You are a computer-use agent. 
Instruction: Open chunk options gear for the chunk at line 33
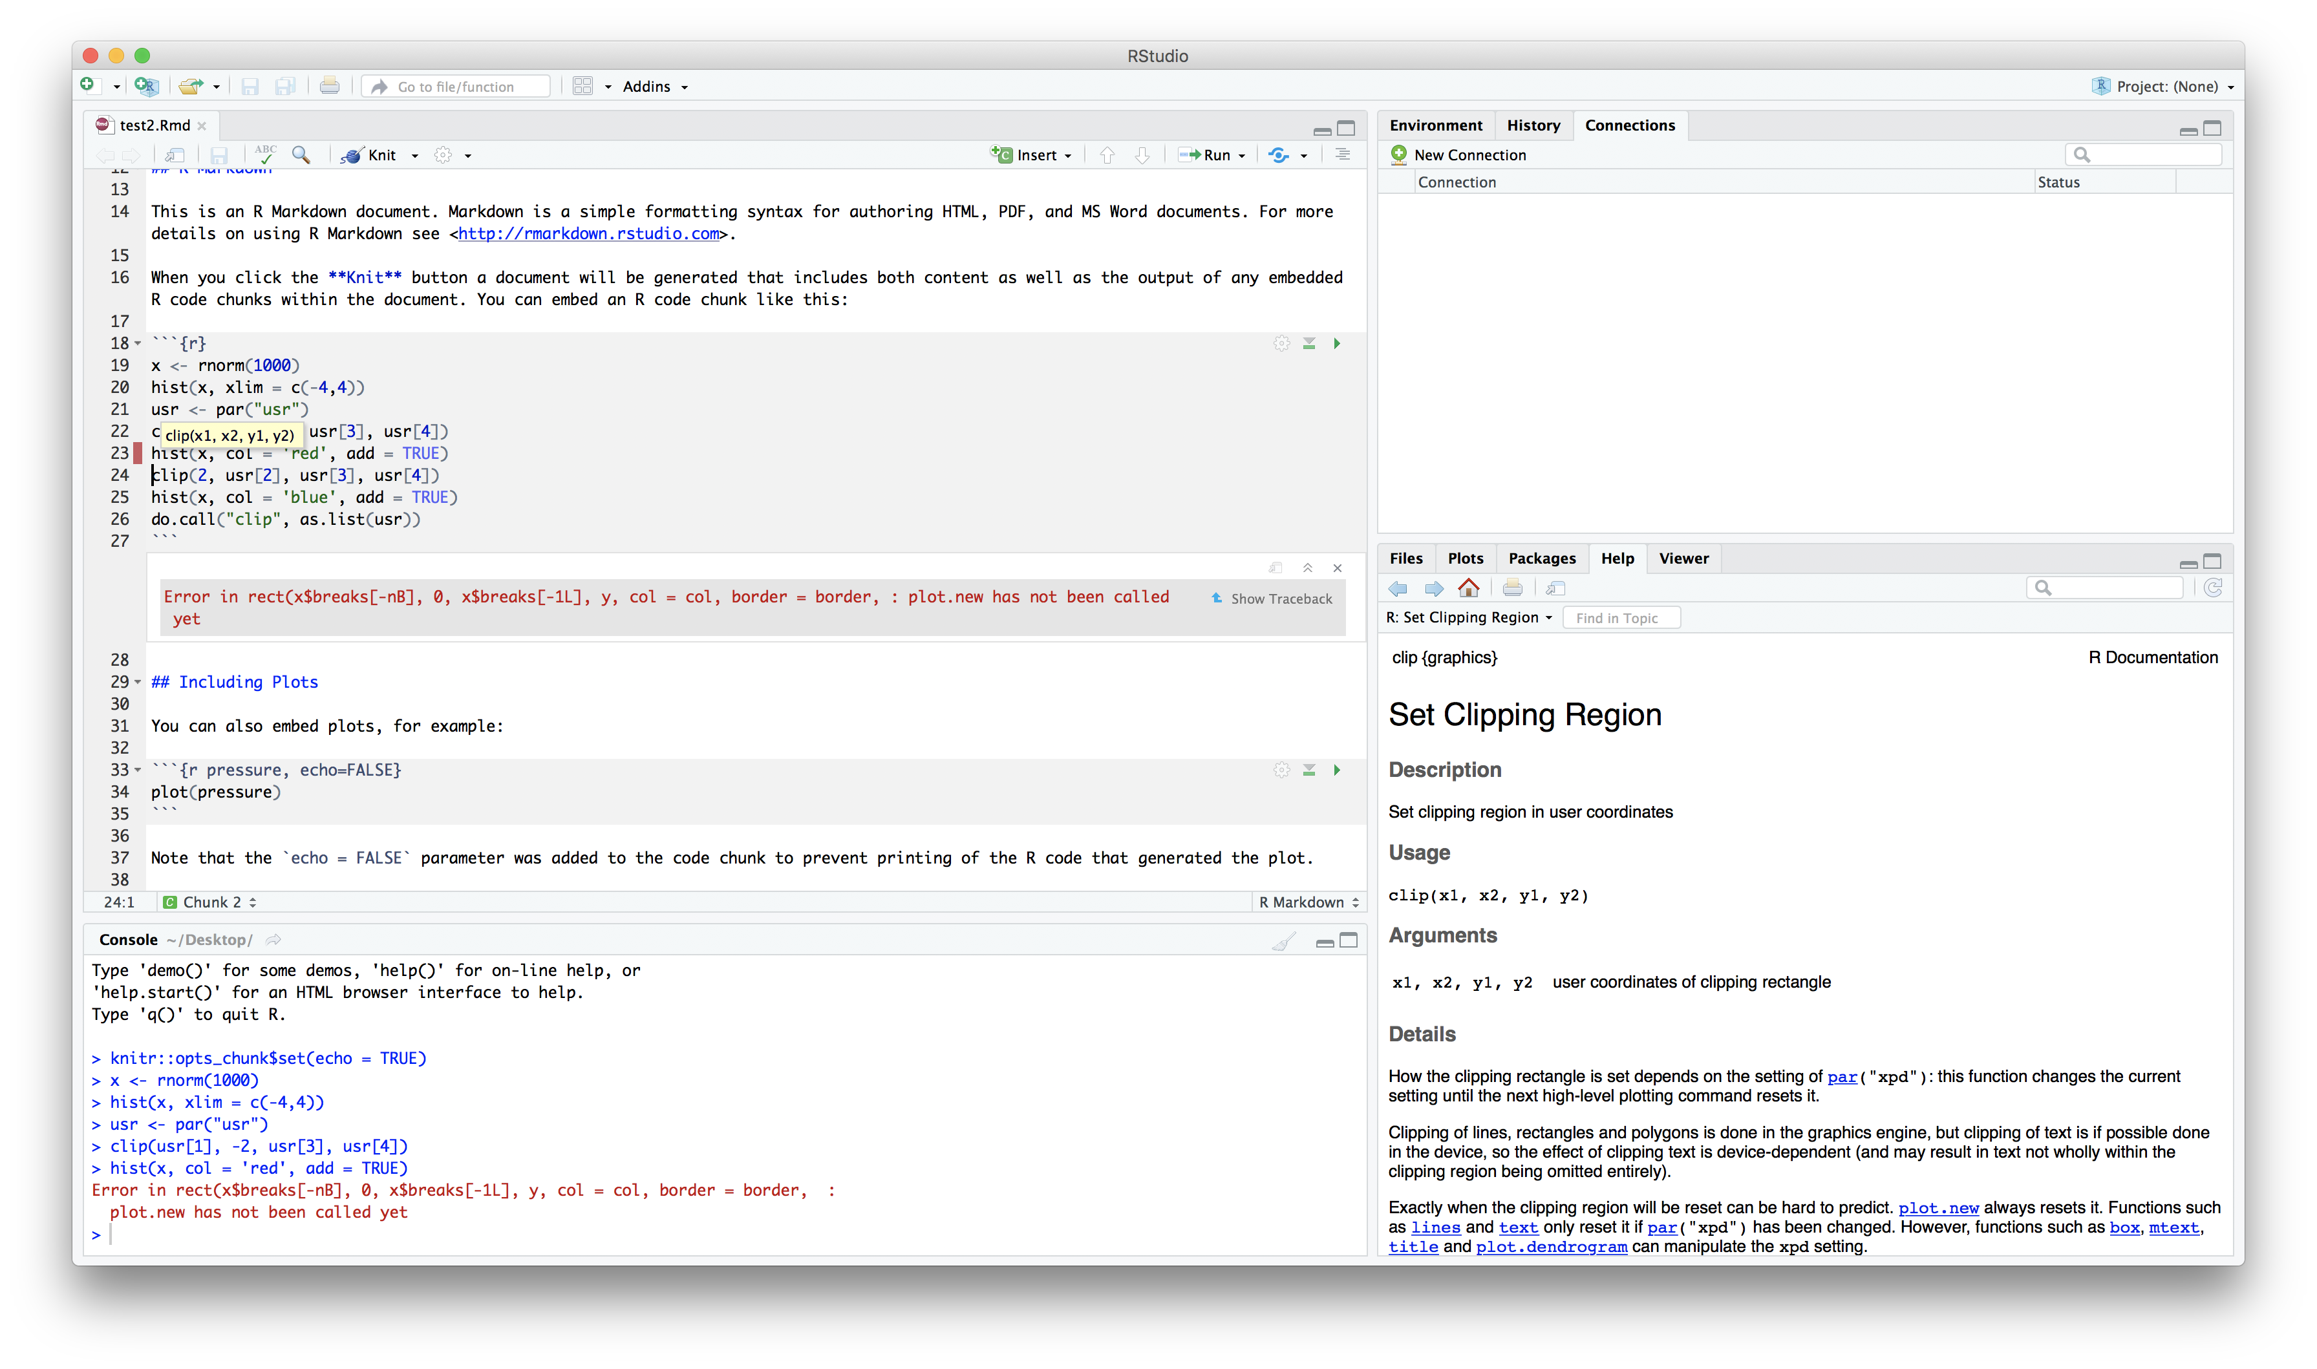point(1281,769)
